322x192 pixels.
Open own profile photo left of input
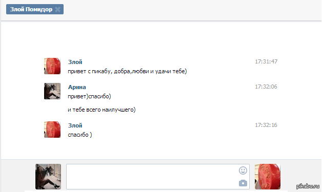[48, 177]
